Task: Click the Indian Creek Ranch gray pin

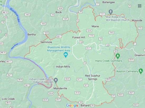Action: (x=56, y=80)
